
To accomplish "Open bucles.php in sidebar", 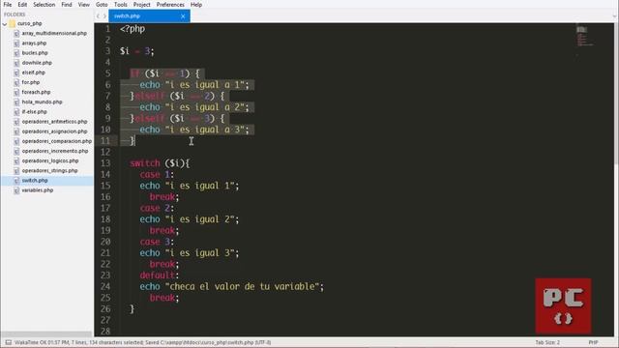I will [x=35, y=53].
